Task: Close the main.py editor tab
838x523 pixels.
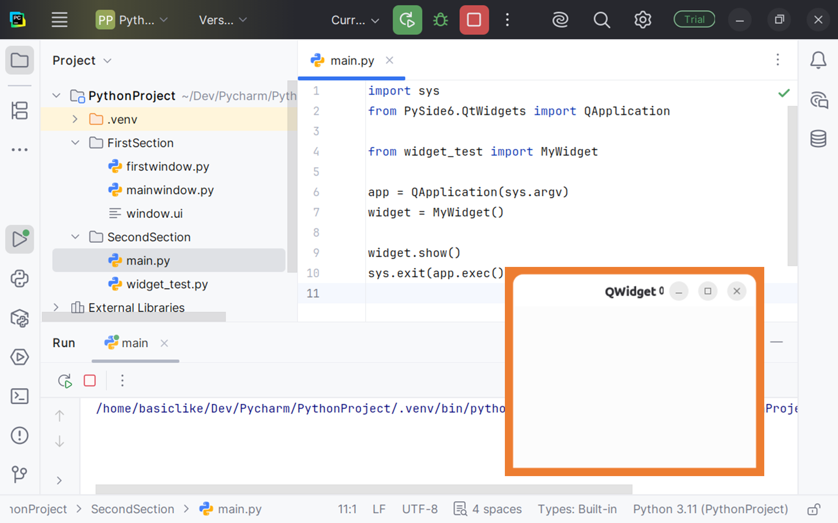Action: (x=389, y=60)
